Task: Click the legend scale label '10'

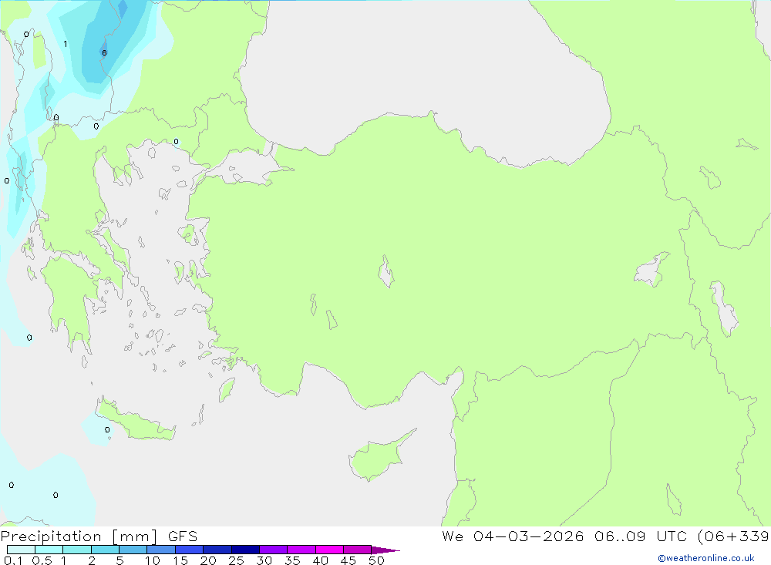Action: point(153,560)
